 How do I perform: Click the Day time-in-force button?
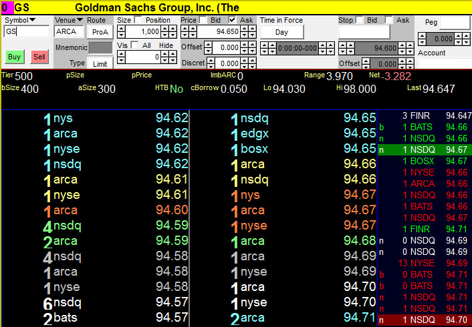281,32
